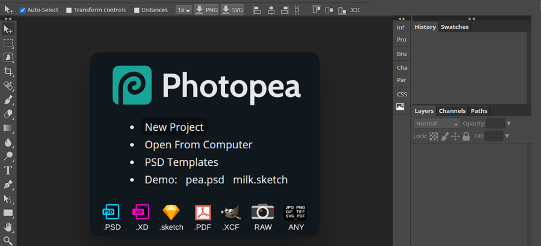Click the PNG export button
Image resolution: width=541 pixels, height=246 pixels.
tap(206, 10)
